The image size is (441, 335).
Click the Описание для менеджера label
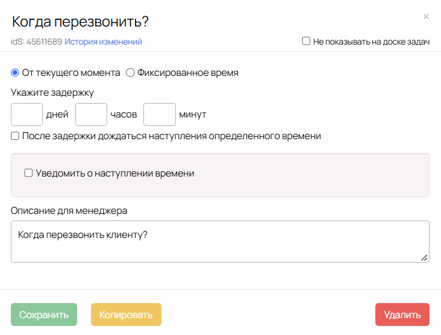pos(69,210)
